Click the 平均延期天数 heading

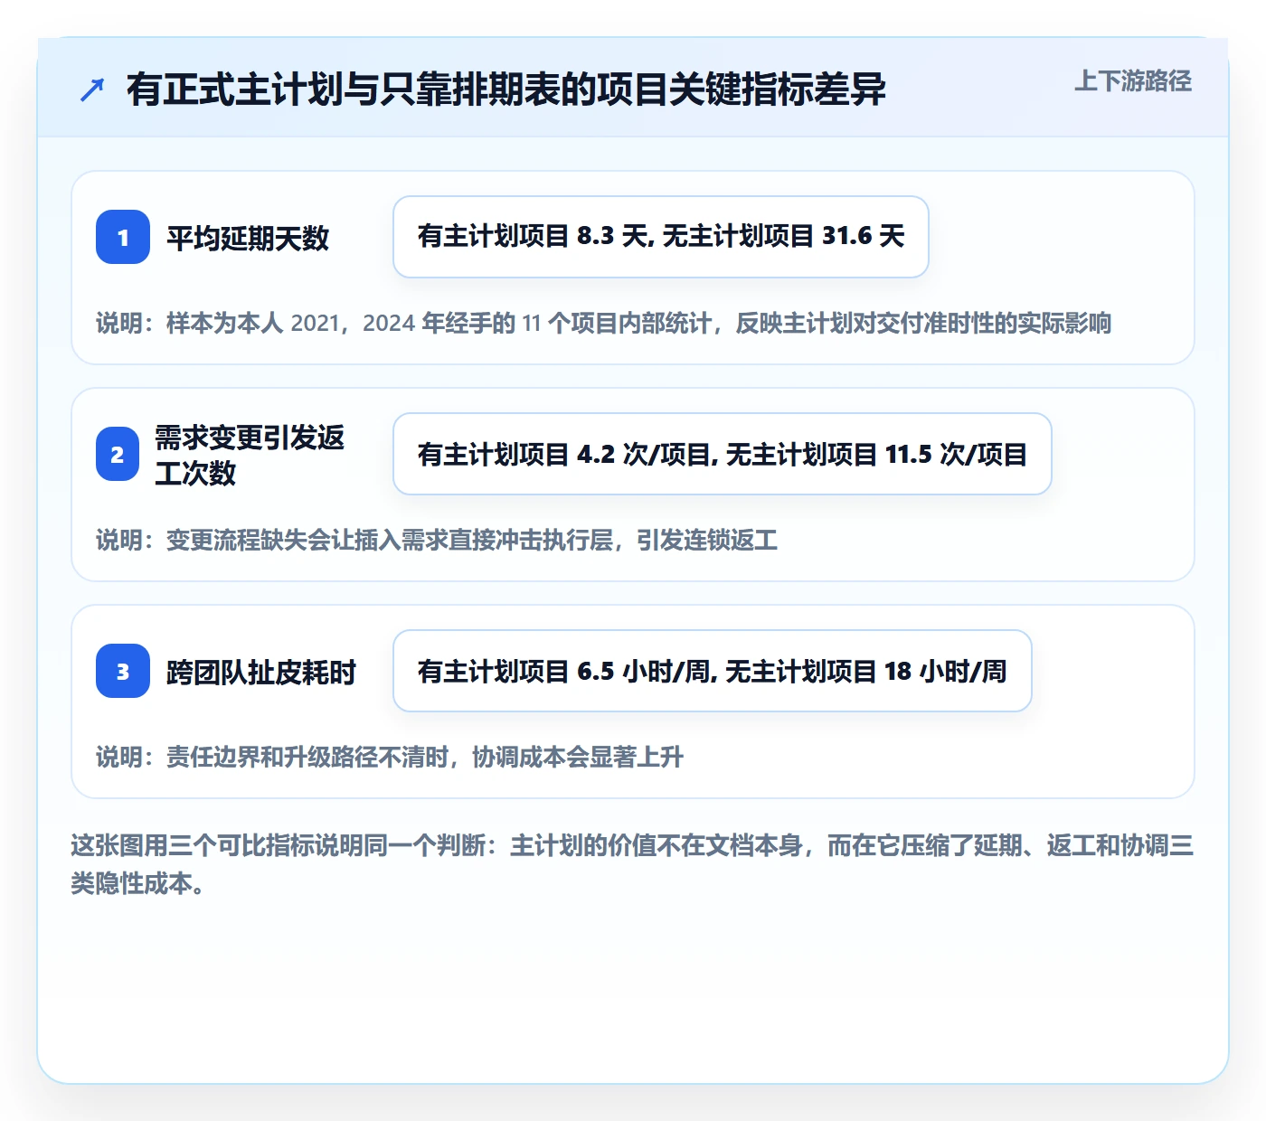(x=248, y=238)
